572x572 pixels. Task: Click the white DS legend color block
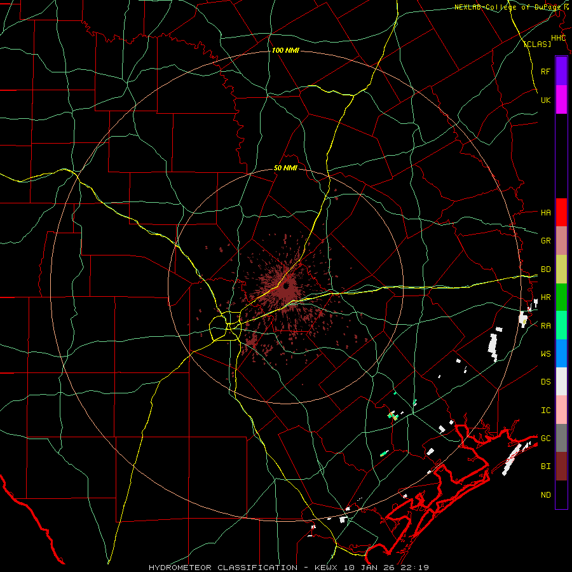(561, 381)
